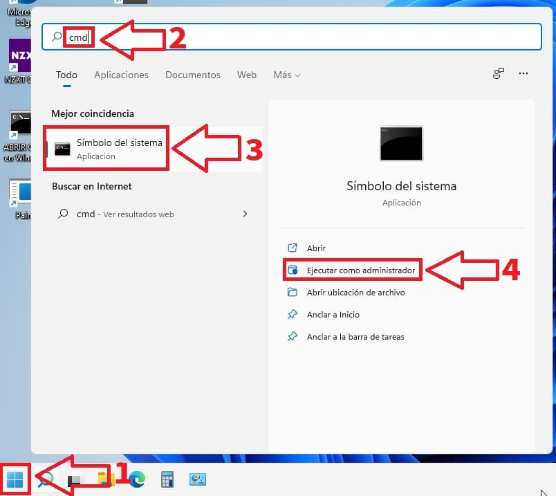Click the large Símbolo del sistema preview icon
This screenshot has width=556, height=496.
click(401, 144)
